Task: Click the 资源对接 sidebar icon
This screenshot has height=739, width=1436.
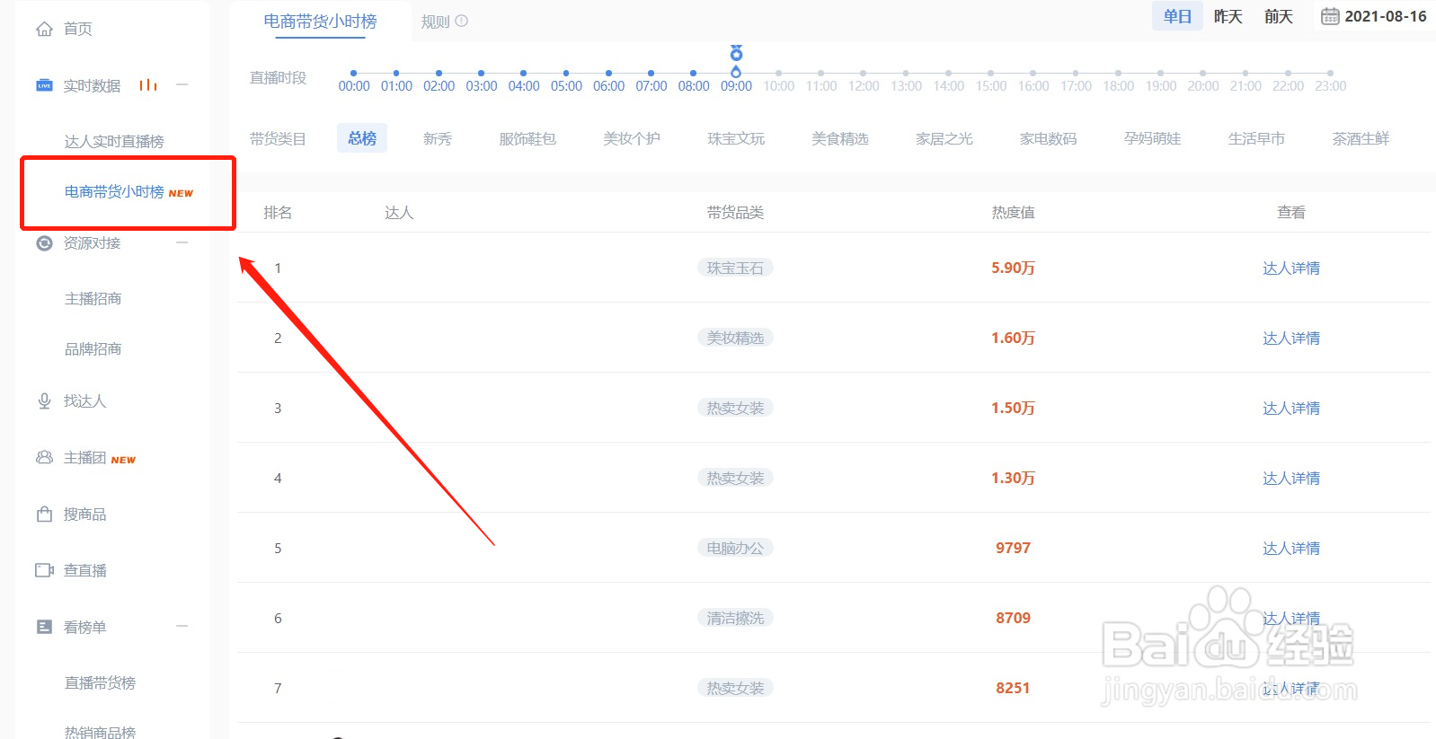Action: click(x=44, y=242)
